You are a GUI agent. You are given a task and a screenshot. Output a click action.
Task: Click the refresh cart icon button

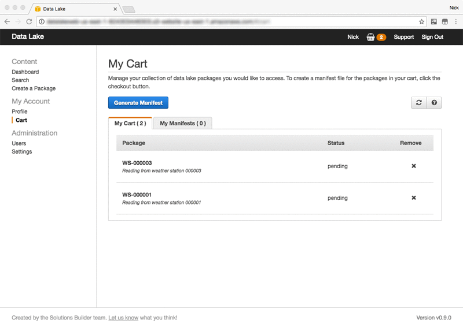click(x=418, y=103)
